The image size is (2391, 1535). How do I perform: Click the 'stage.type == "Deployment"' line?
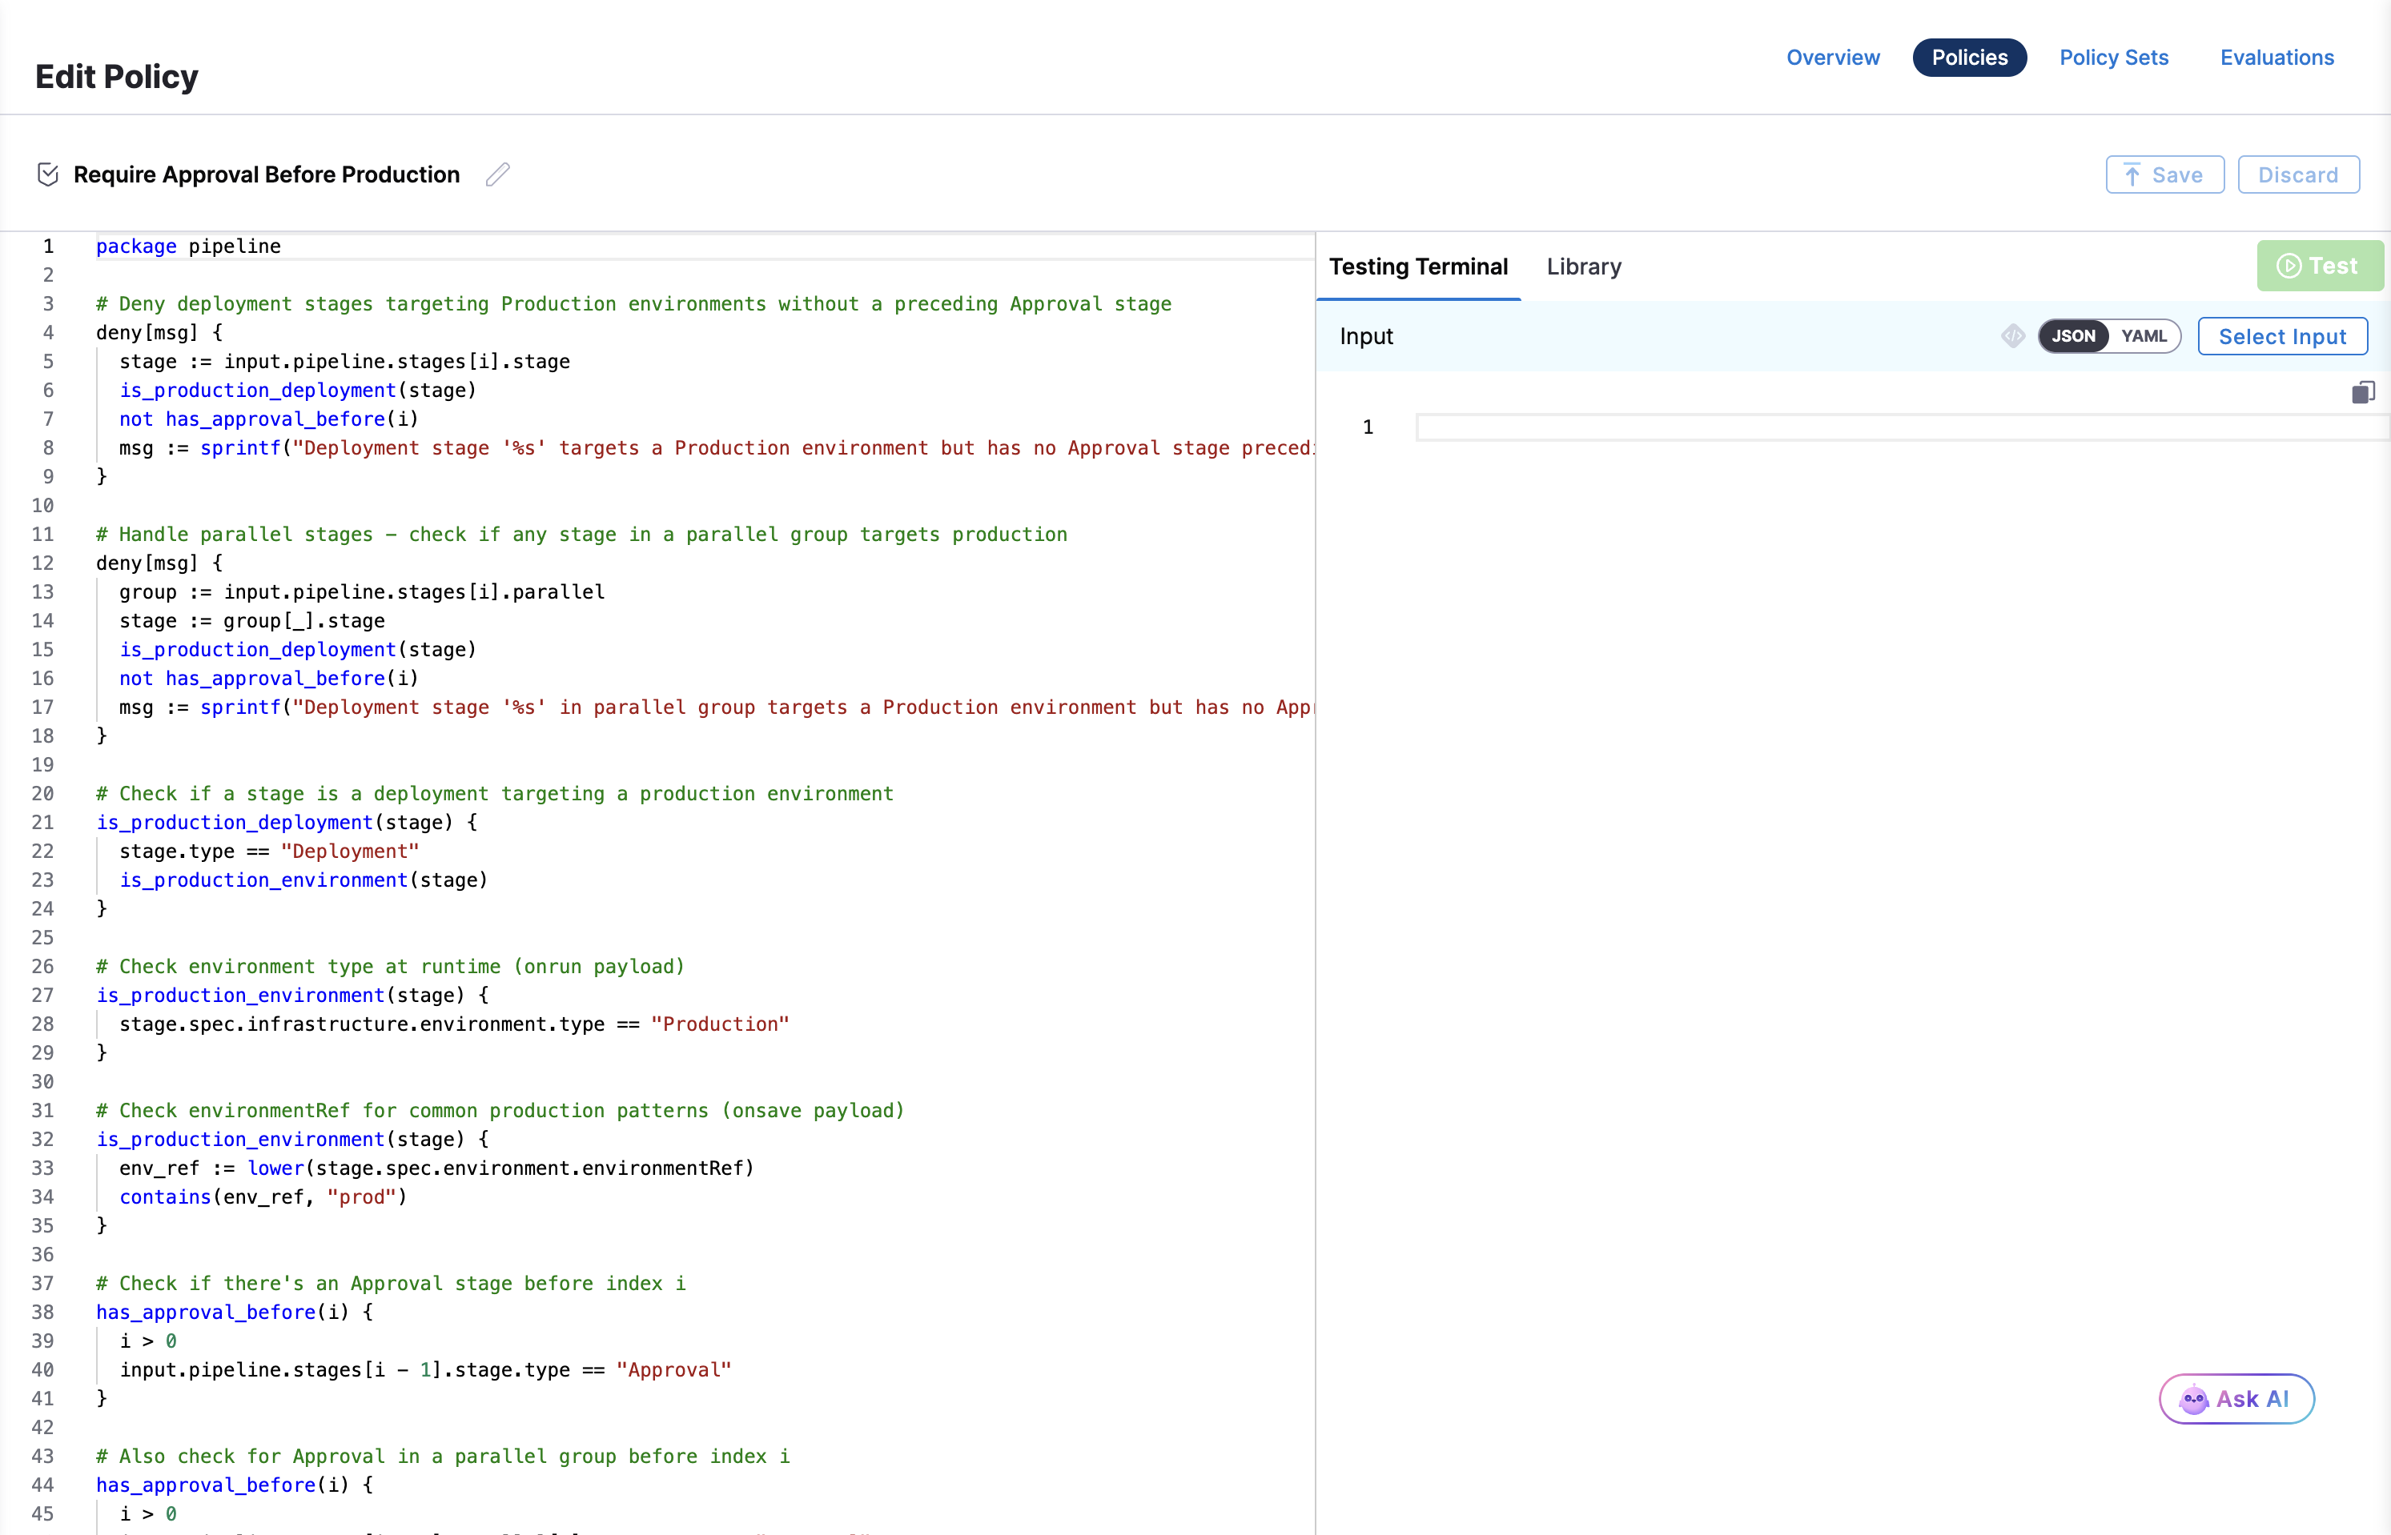point(269,852)
